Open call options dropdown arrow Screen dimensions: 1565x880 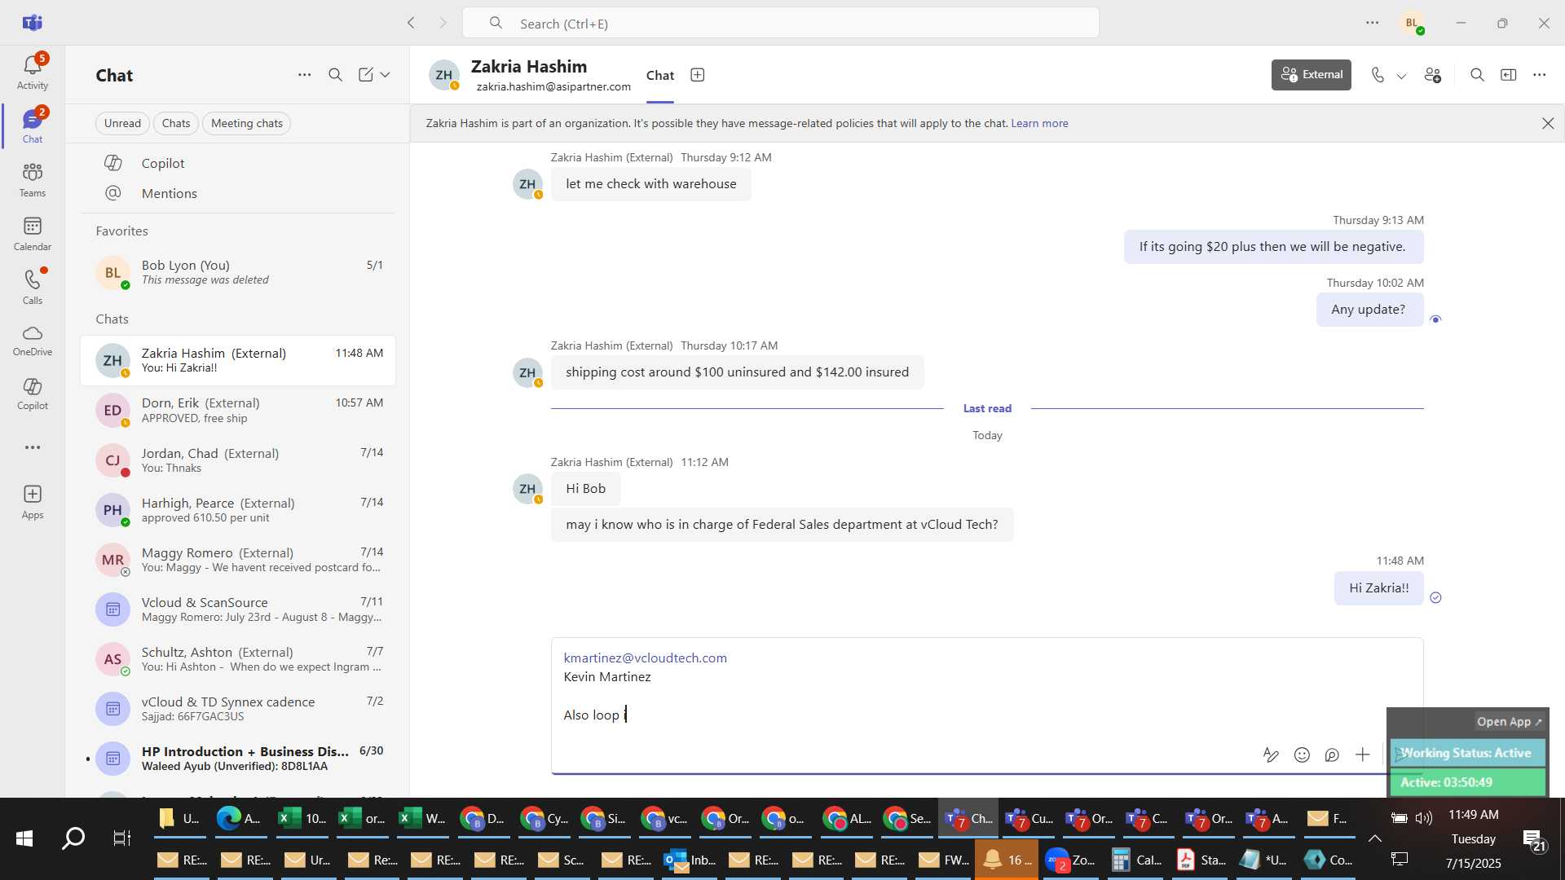click(x=1402, y=76)
